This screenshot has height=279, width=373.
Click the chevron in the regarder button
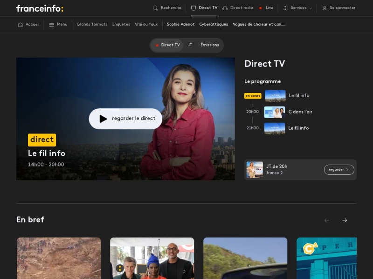coord(347,170)
